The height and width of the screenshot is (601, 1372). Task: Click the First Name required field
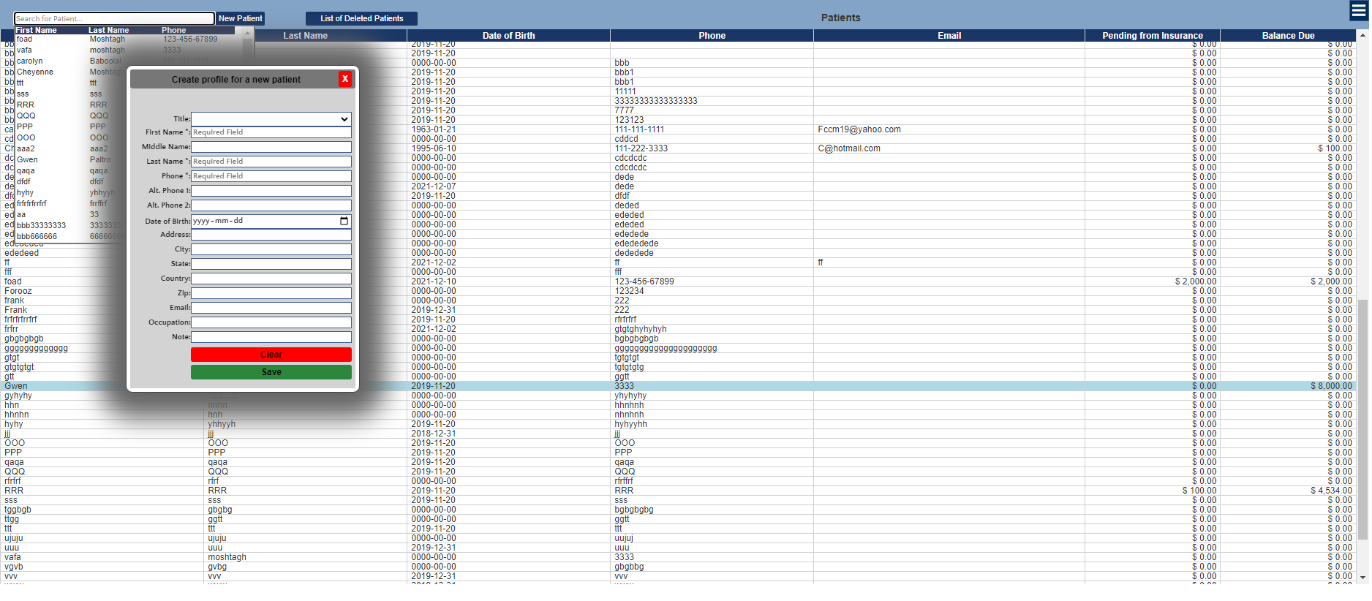(x=271, y=132)
